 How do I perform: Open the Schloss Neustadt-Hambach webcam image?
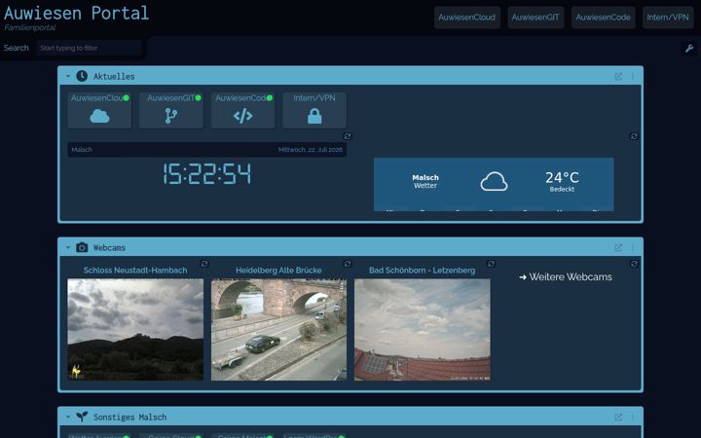[135, 329]
